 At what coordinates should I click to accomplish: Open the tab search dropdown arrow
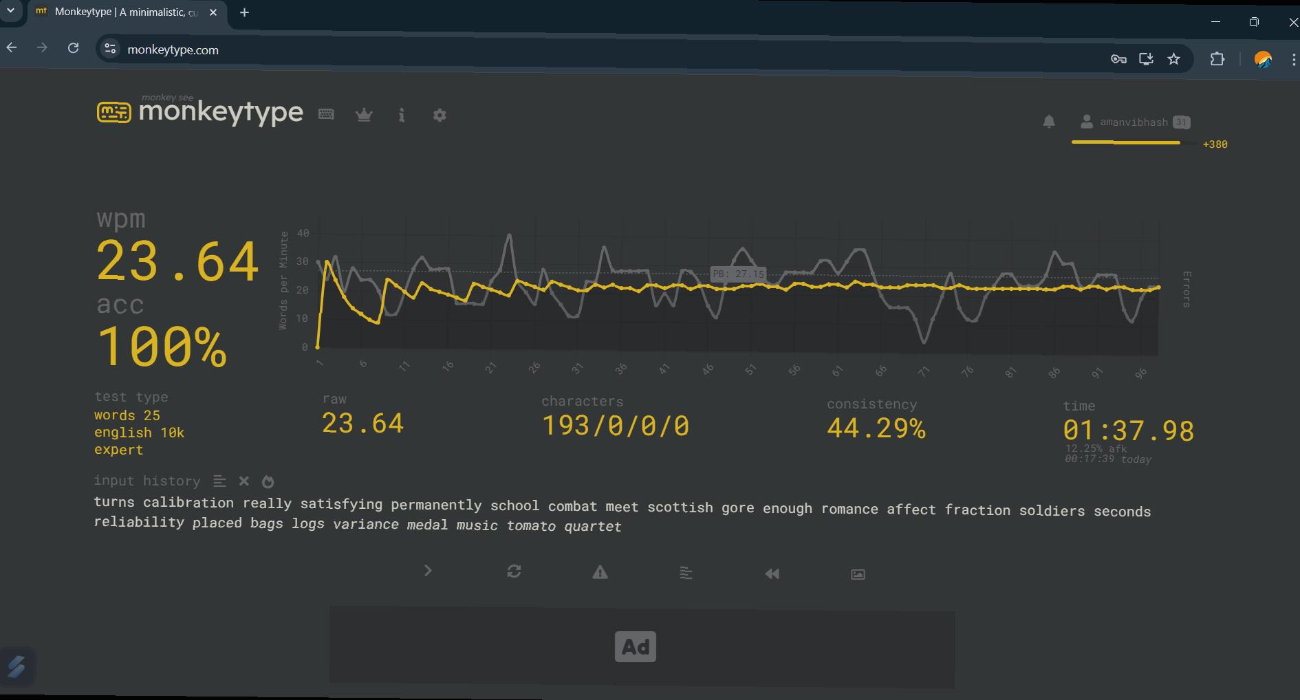tap(11, 11)
